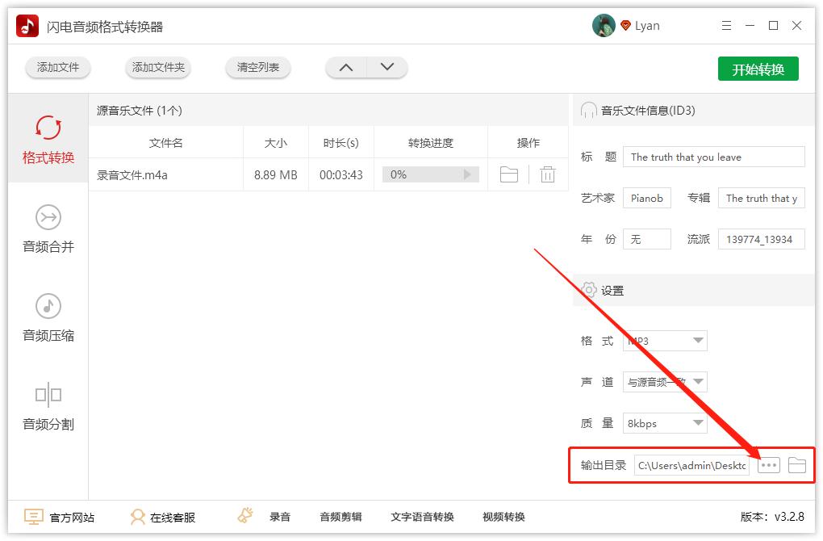Move selected file up with arrow button

[x=346, y=68]
